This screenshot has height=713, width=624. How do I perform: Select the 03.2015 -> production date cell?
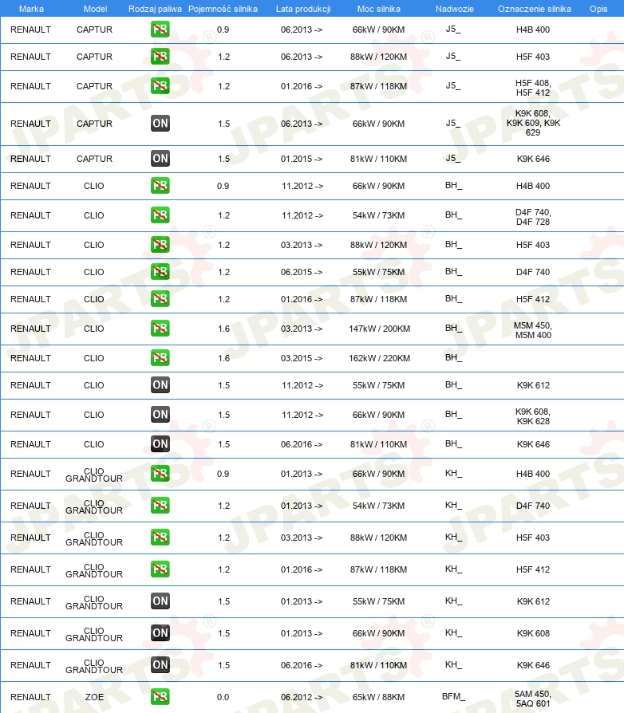[x=302, y=358]
